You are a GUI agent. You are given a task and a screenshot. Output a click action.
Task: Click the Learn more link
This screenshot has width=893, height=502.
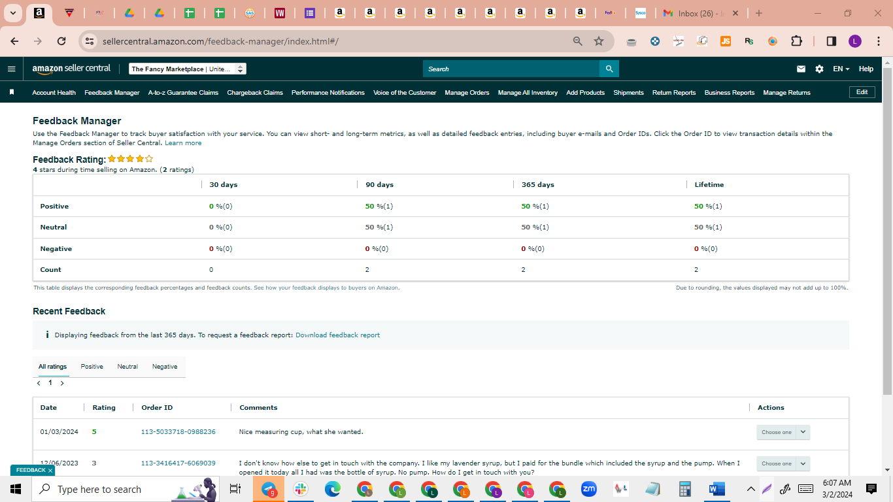click(183, 143)
